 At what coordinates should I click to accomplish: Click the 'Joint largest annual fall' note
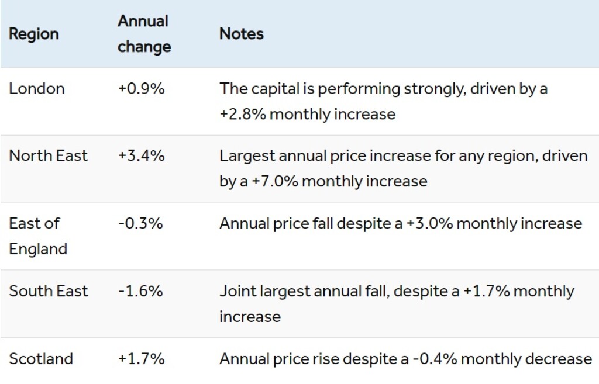pos(304,291)
